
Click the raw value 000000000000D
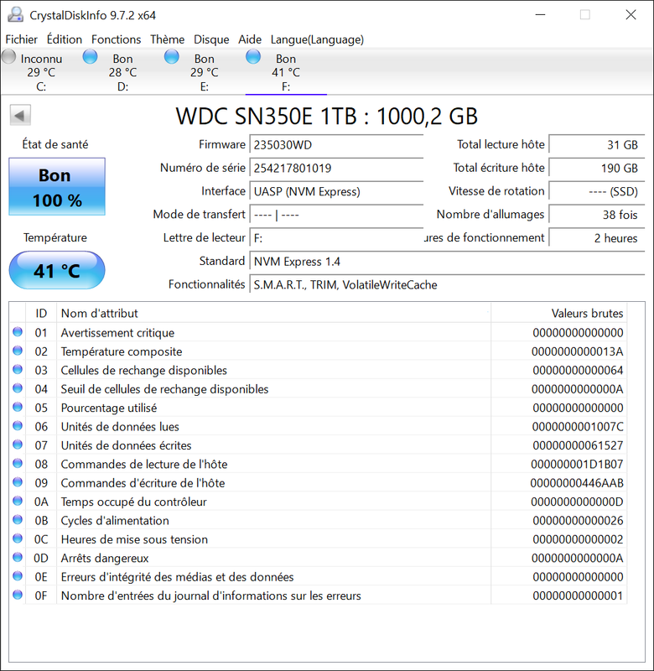pos(577,502)
